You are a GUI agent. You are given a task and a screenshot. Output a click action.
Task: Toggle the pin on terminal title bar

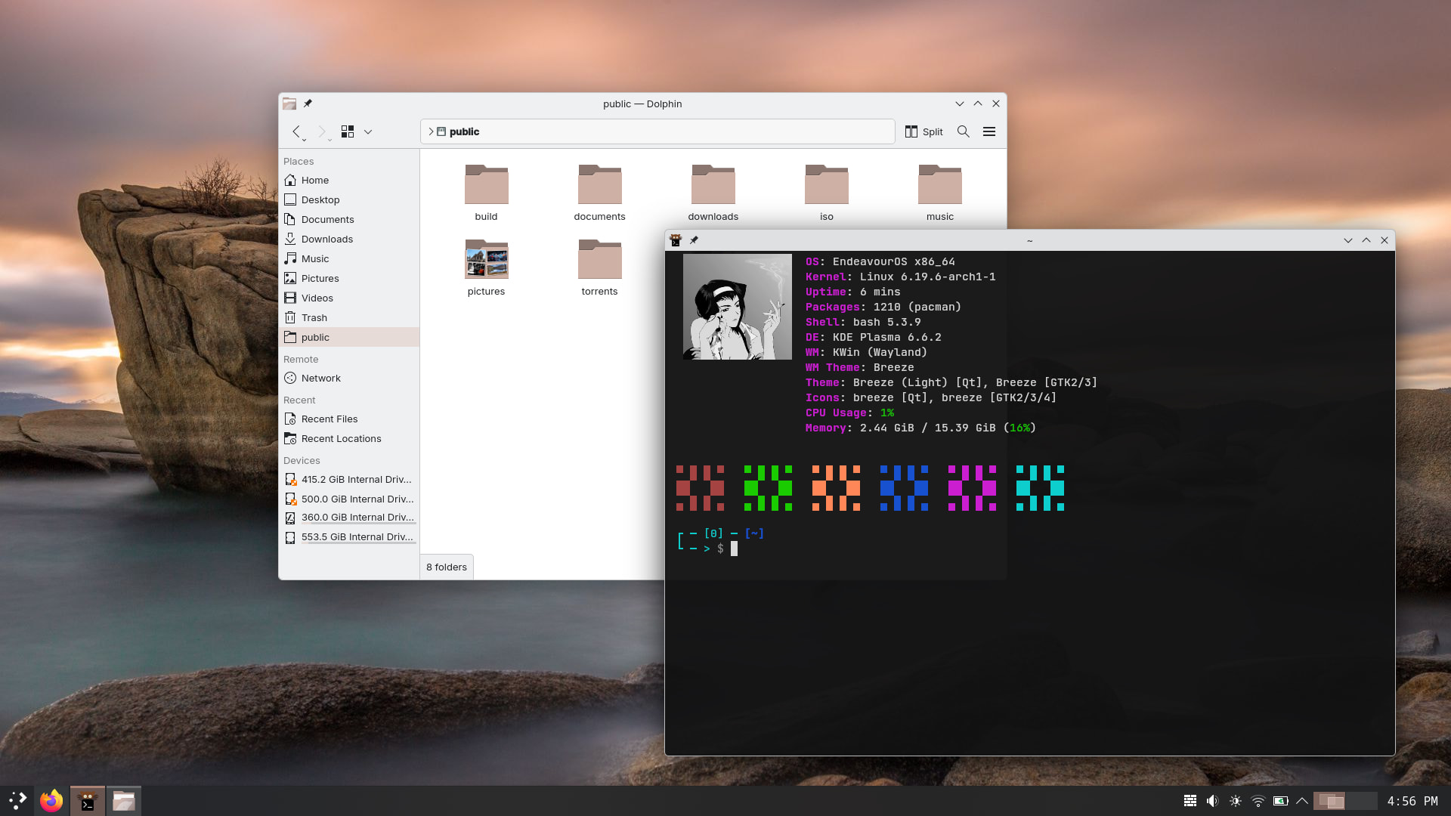pyautogui.click(x=694, y=240)
